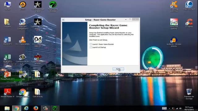The height and width of the screenshot is (111, 198).
Task: Click the Finish button in setup wizard
Action: click(x=118, y=69)
